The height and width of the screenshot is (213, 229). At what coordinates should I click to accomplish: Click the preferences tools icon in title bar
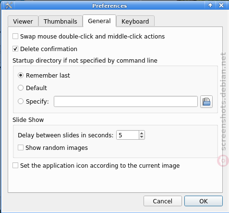pos(8,5)
